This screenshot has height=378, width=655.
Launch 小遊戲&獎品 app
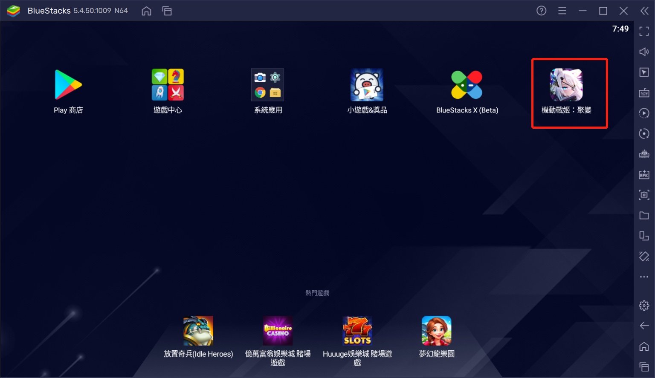pyautogui.click(x=367, y=85)
